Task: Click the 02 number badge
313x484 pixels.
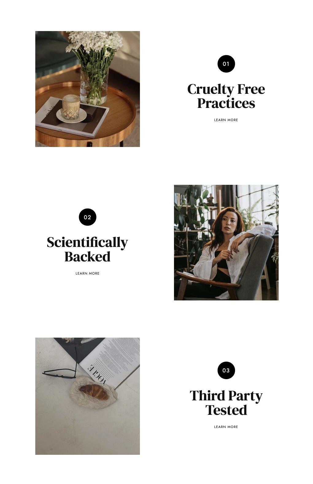Action: [87, 217]
